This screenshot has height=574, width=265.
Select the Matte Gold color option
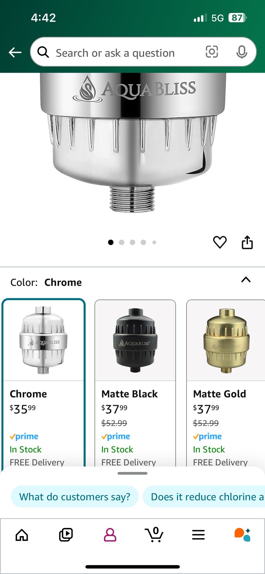(226, 383)
